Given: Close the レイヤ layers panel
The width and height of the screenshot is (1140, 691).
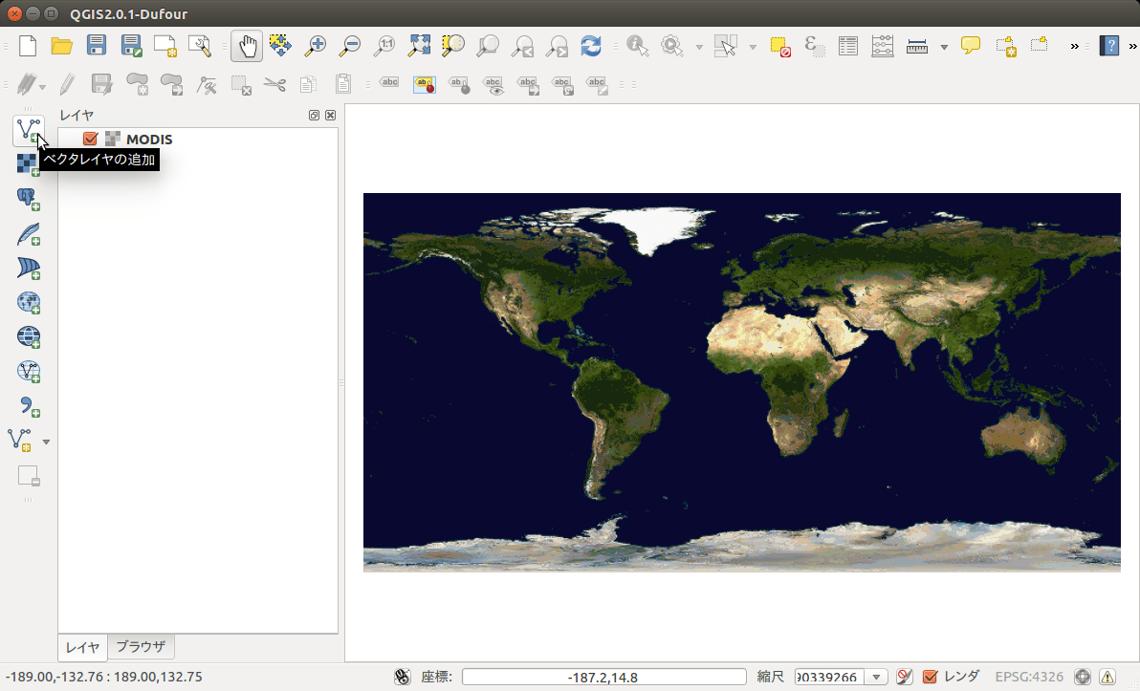Looking at the screenshot, I should (x=330, y=115).
